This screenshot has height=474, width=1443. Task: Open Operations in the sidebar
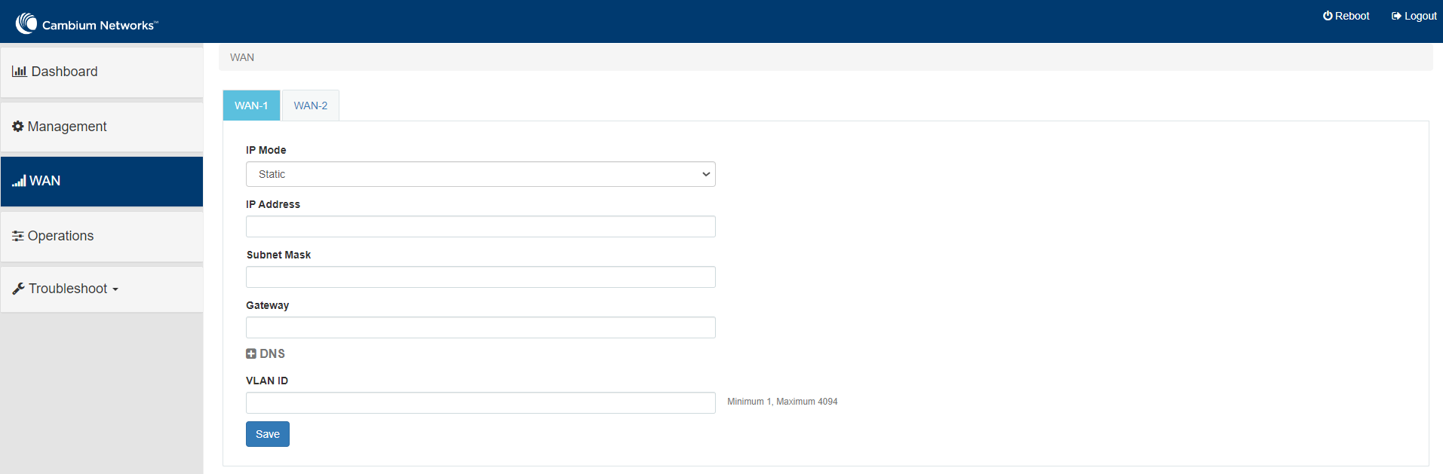tap(102, 236)
